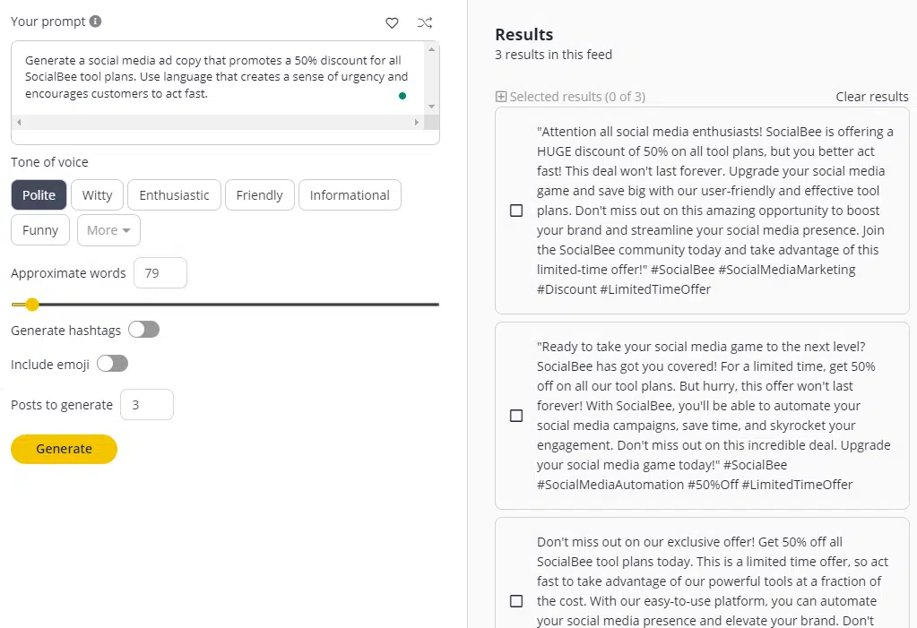The width and height of the screenshot is (917, 628).
Task: Click the heart favorite icon
Action: (x=392, y=22)
